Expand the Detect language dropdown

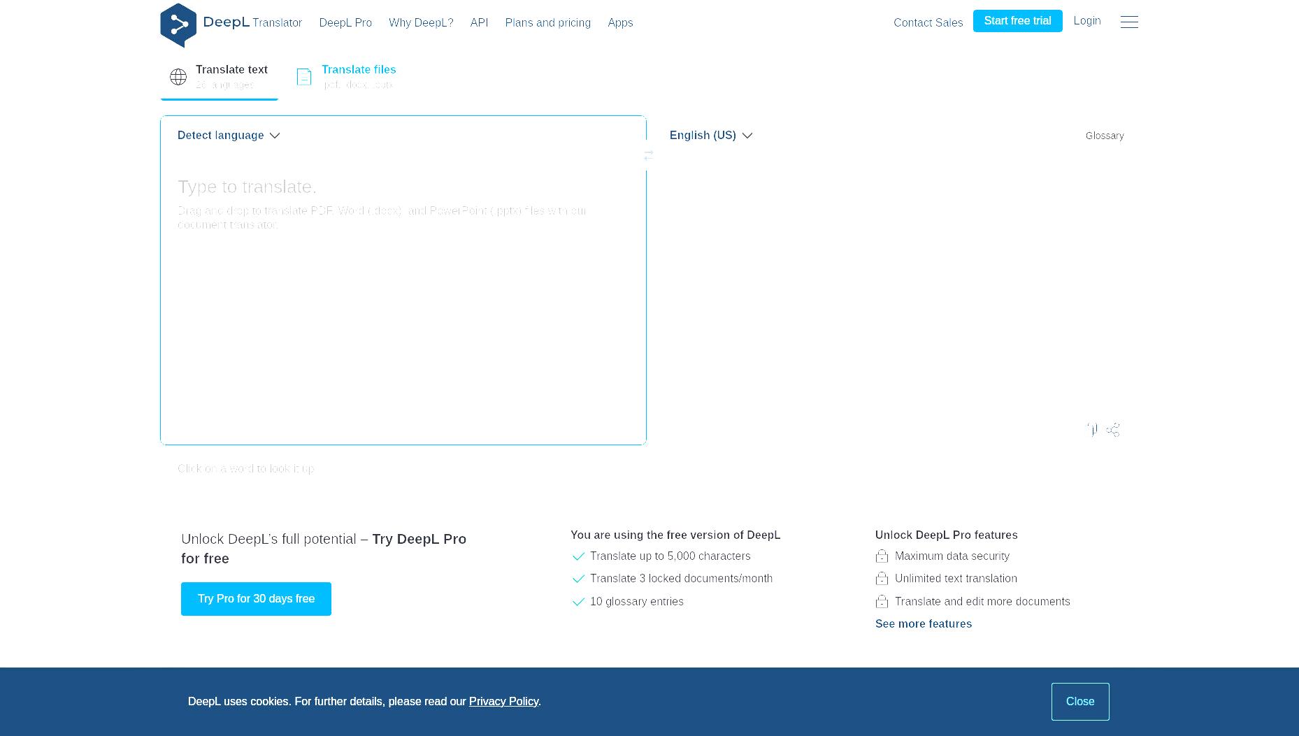229,136
